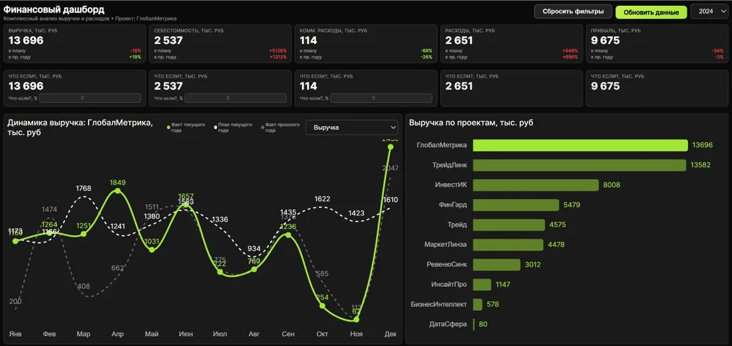Screen dimensions: 732x346
Task: Click the March data point 1251
Action: pos(84,234)
